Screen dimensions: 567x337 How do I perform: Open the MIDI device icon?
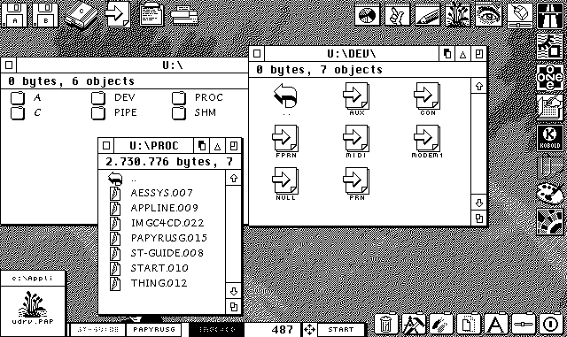tap(356, 142)
